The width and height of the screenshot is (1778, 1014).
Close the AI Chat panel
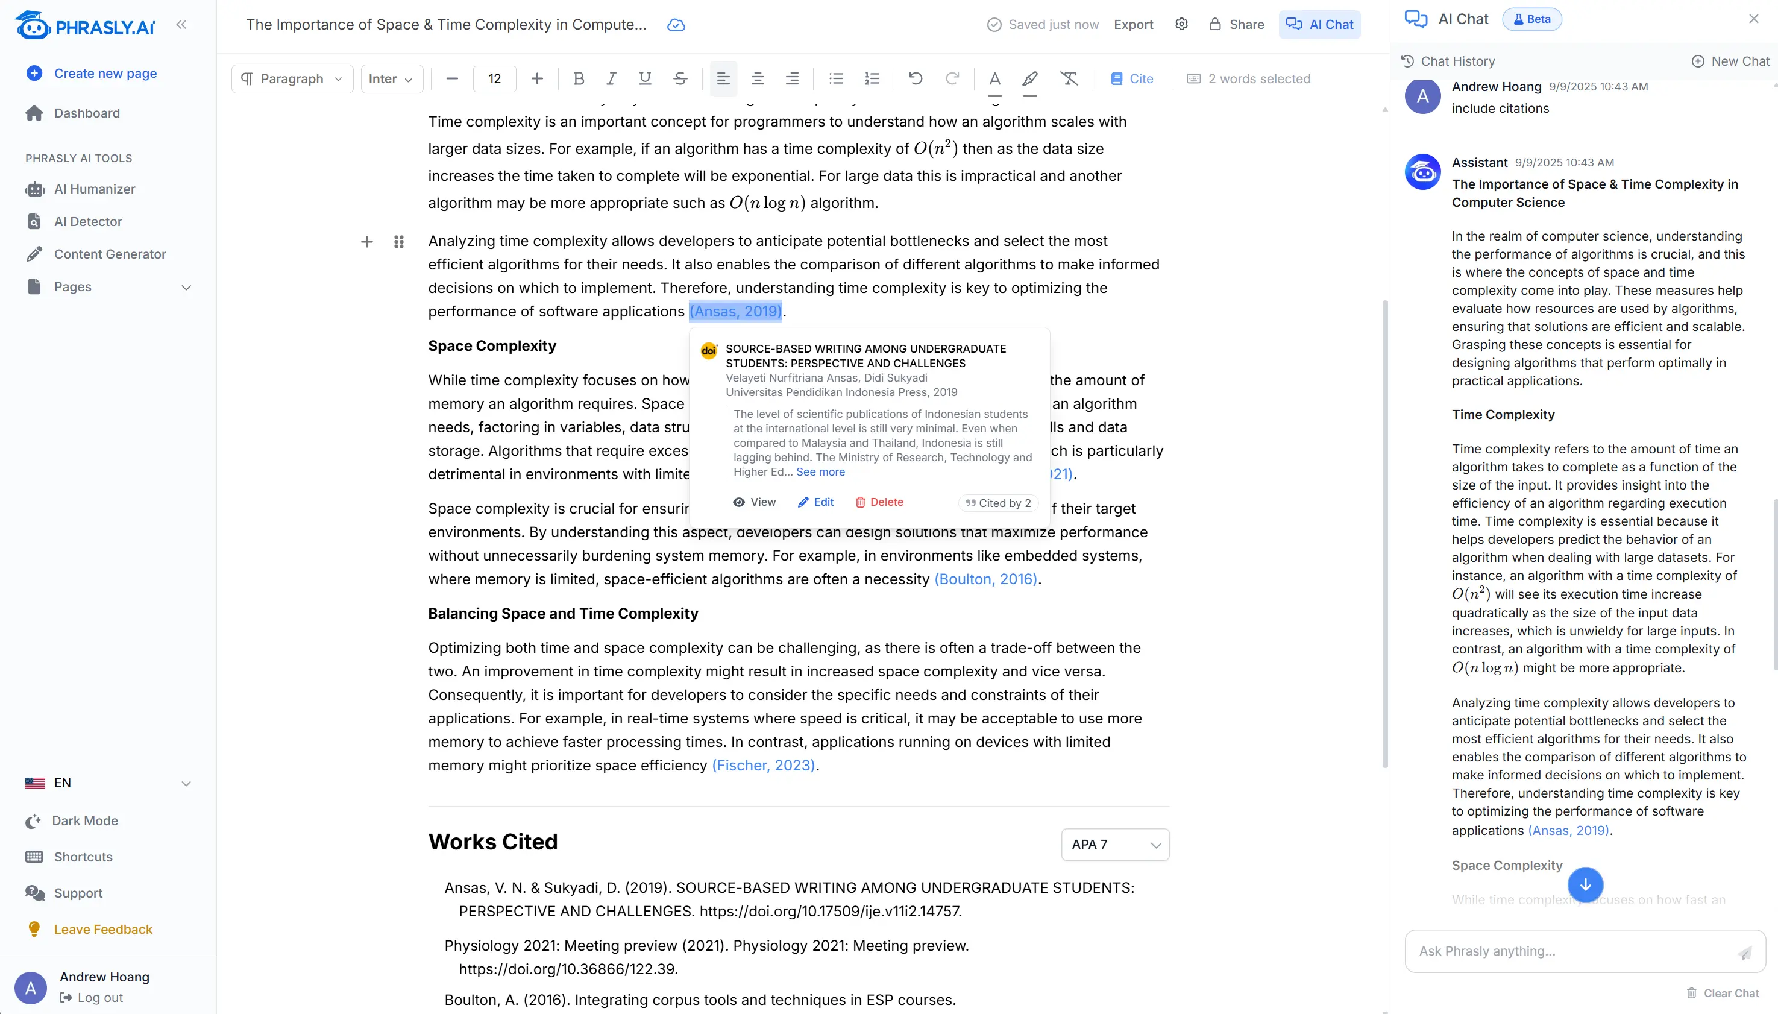(x=1754, y=19)
